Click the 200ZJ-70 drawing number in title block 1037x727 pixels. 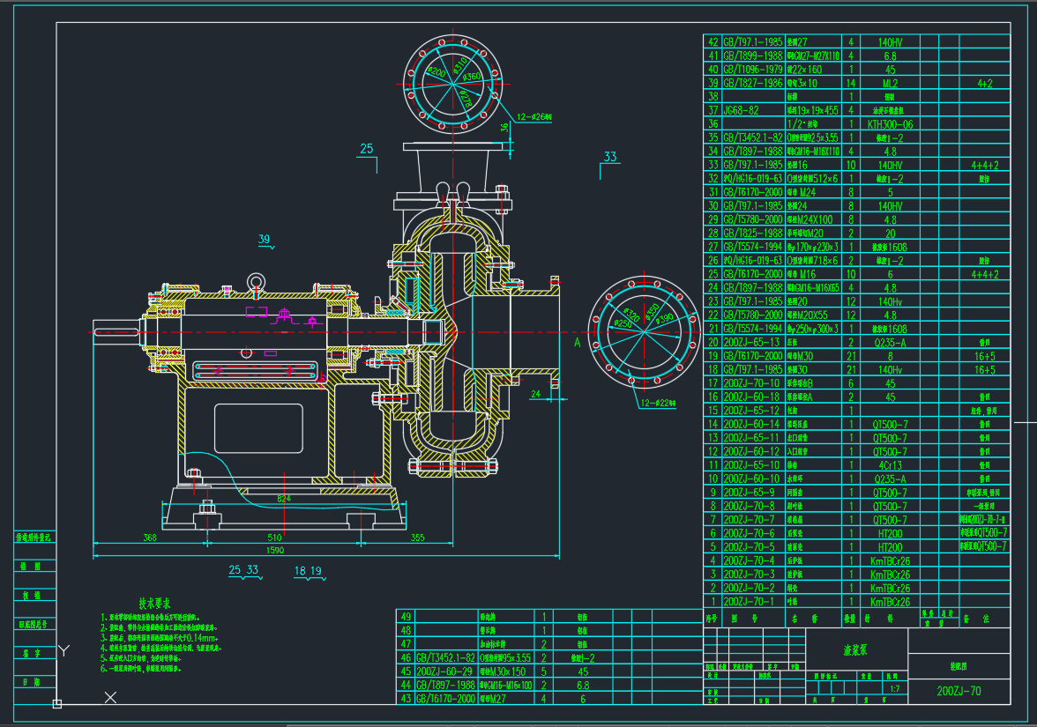point(959,691)
